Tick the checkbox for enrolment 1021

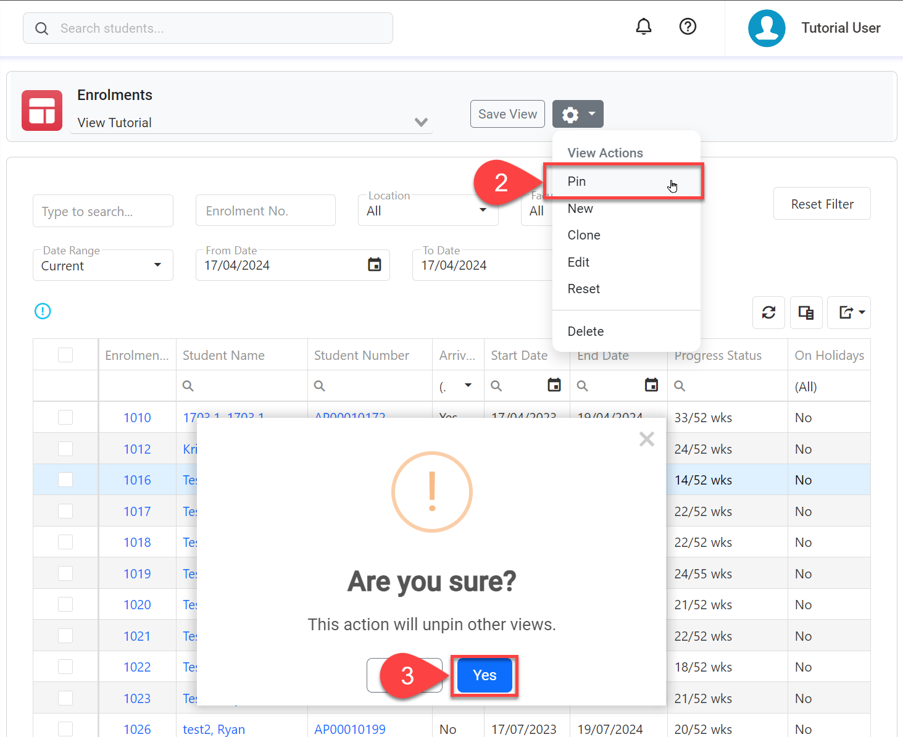65,636
